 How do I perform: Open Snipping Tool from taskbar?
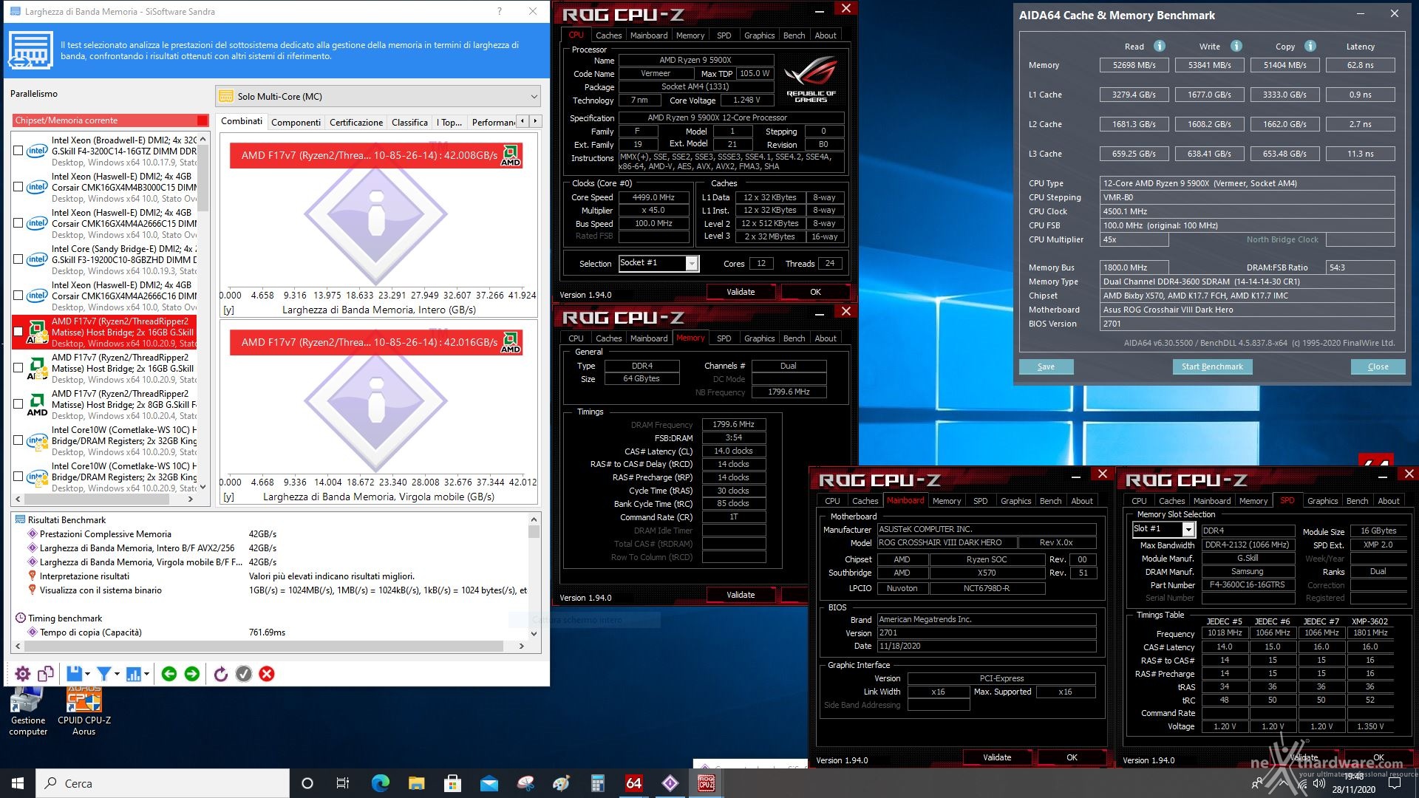coord(525,783)
